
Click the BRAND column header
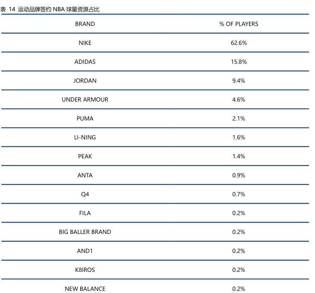click(85, 24)
